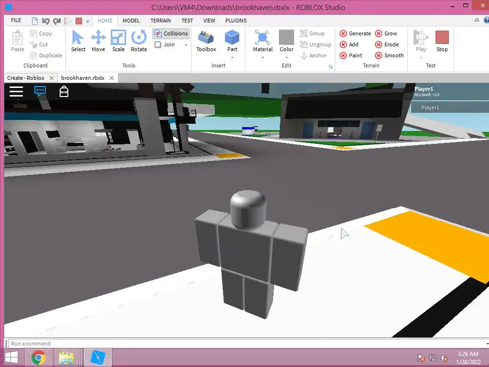Screen dimensions: 489x367
Task: Select Player1 in player list
Action: pos(450,108)
